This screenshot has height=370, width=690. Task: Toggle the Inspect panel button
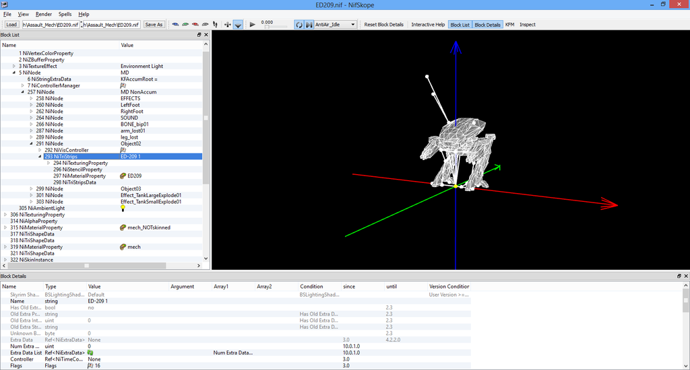click(527, 25)
